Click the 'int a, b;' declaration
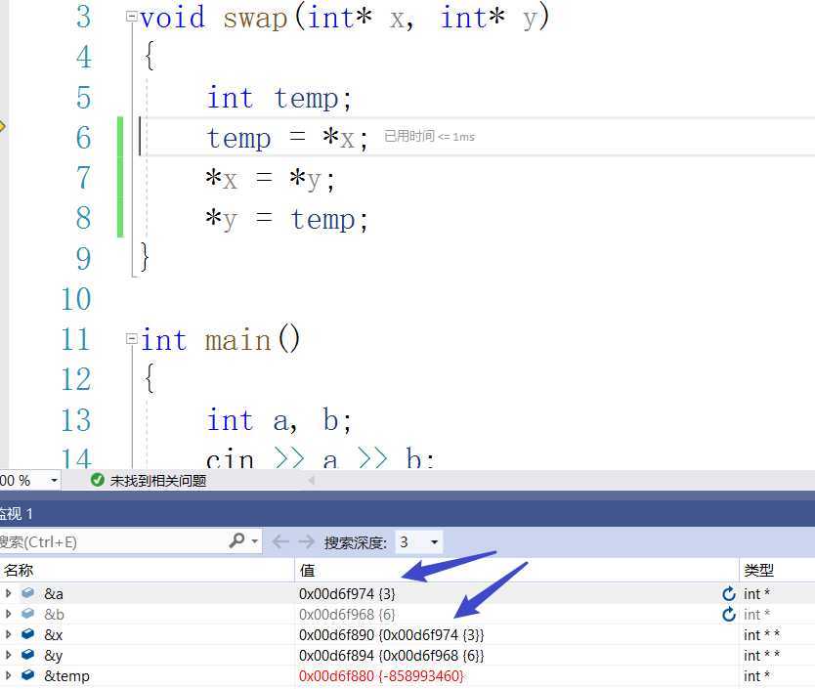The height and width of the screenshot is (689, 815). point(279,420)
